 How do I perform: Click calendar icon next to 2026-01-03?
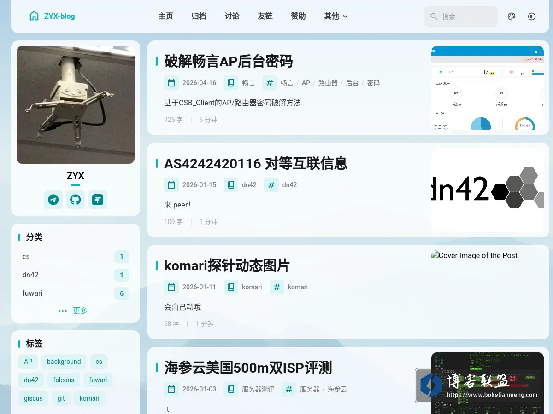pos(171,389)
